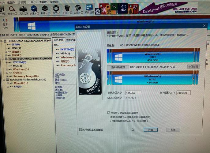The width and height of the screenshot is (210, 153).
Task: Choose the 删除分区 delete partition trash icon
Action: 67,9
